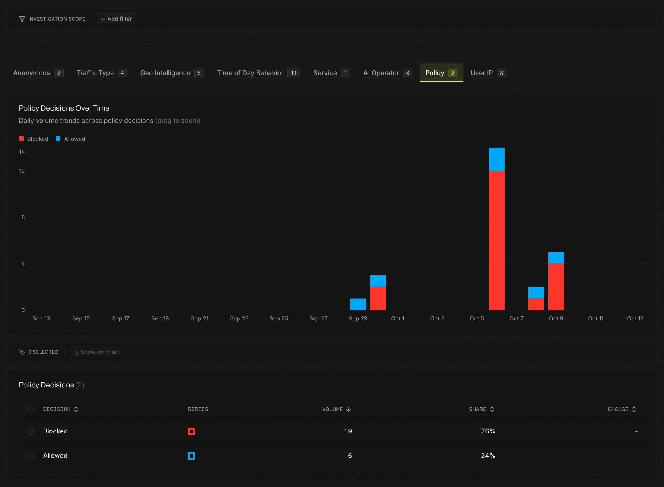Toggle the select-all checkbox in table header
Screen dimensions: 664x487
pyautogui.click(x=30, y=409)
